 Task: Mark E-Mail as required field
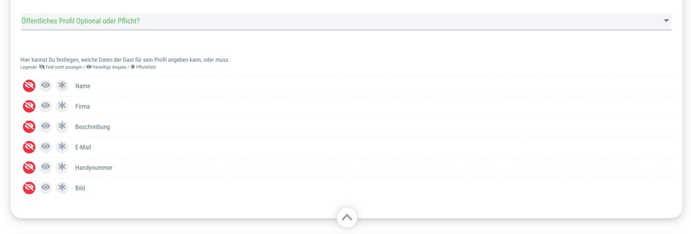coord(62,147)
